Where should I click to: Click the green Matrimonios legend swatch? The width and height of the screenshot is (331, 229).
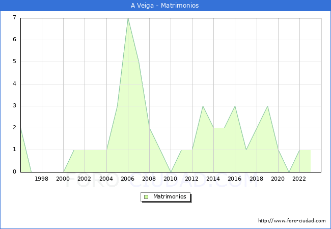tap(146, 196)
